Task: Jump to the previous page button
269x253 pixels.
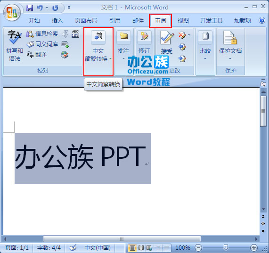Action: pyautogui.click(x=263, y=216)
